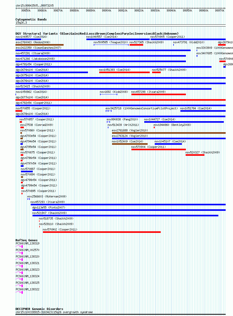
Task: Select nsv570855 (Cooper2011) variant
Action: pos(33,109)
